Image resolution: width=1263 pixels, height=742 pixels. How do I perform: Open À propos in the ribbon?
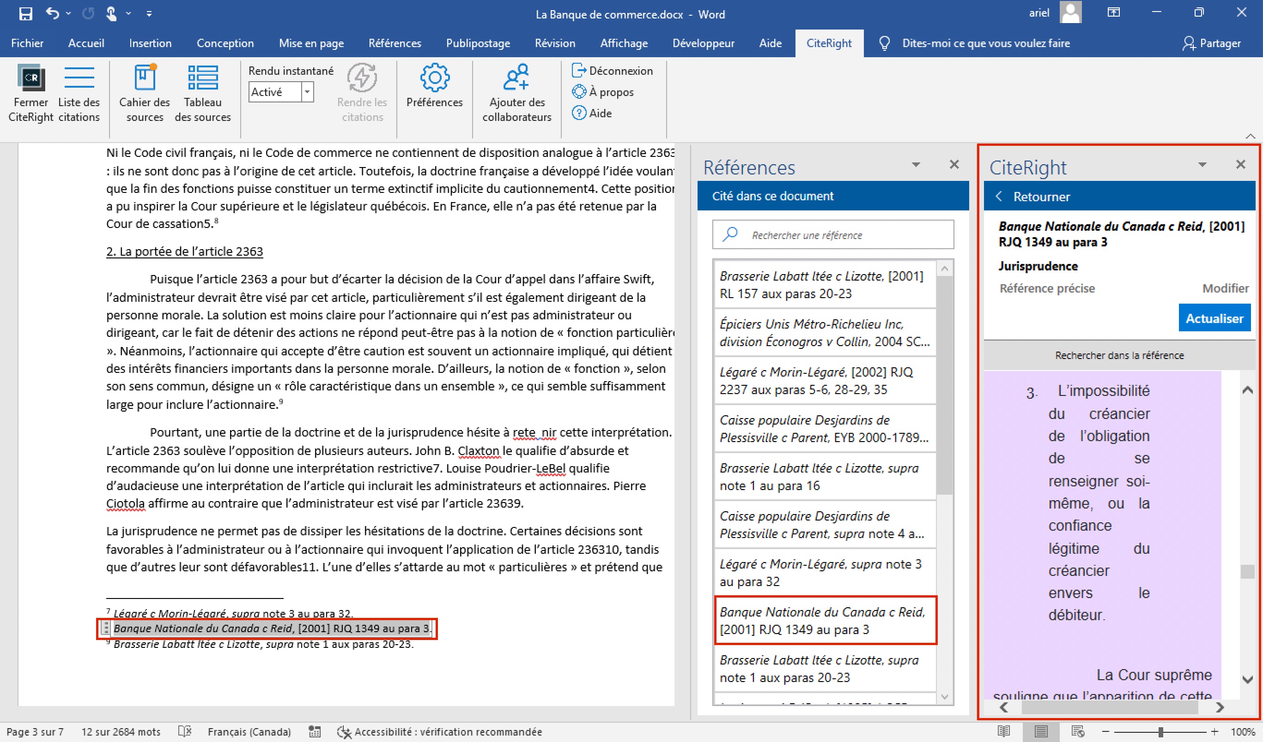tap(603, 92)
